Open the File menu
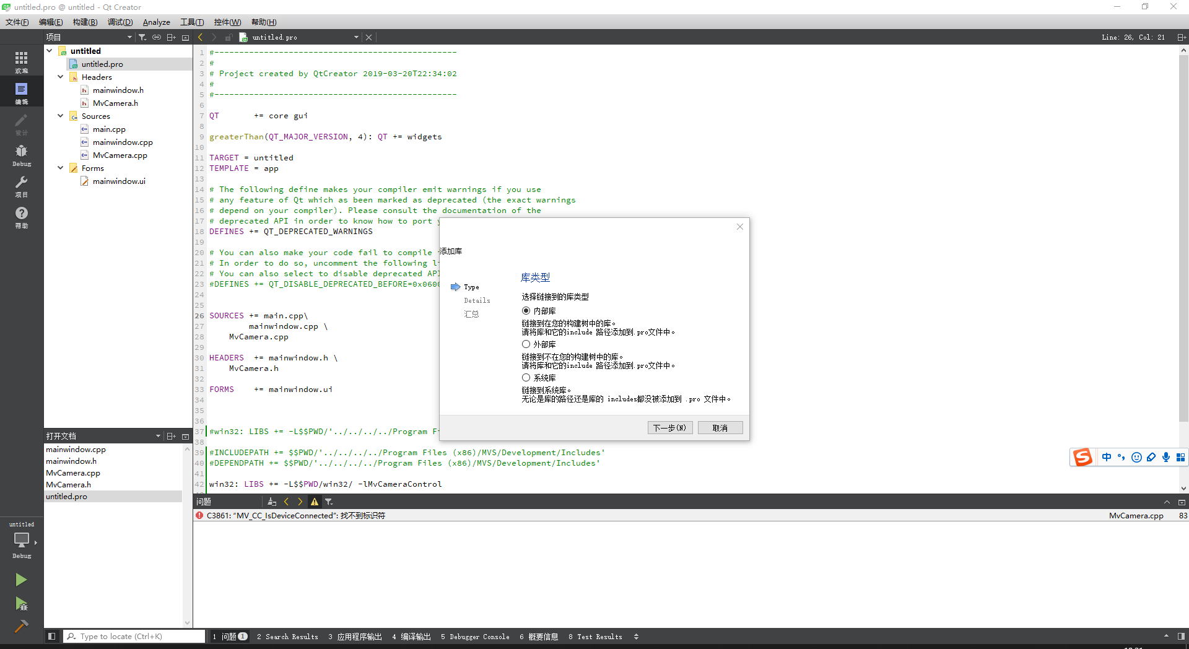1189x649 pixels. point(17,22)
